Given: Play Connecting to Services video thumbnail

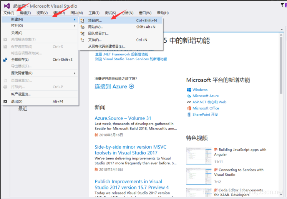Looking at the screenshot, I should (x=199, y=176).
